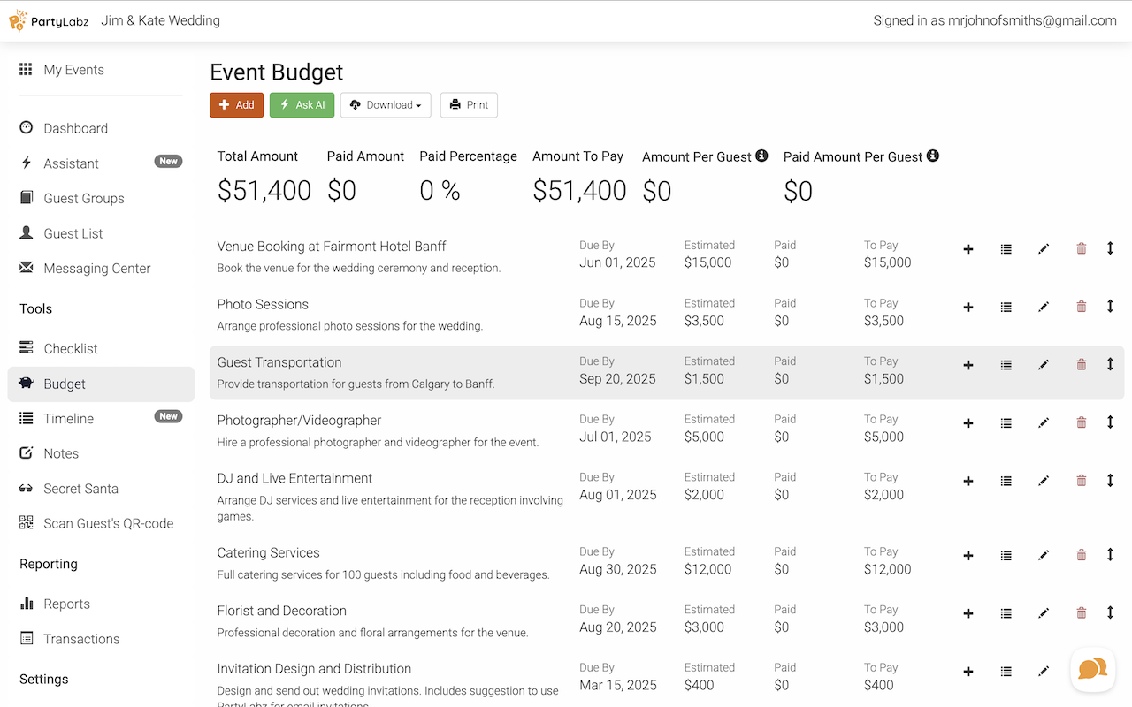Go to Guest List in the sidebar

pos(73,233)
